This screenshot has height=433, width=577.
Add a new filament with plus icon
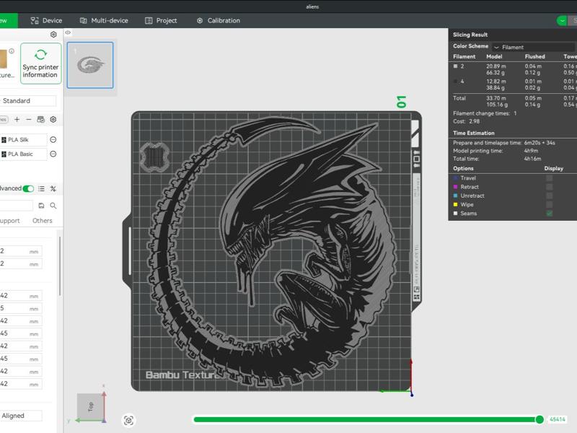[17, 119]
